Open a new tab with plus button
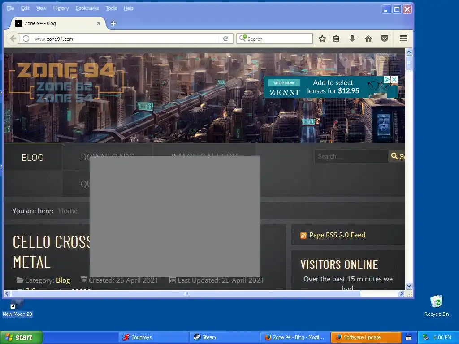Screen dimensions: 459x344 [113, 23]
